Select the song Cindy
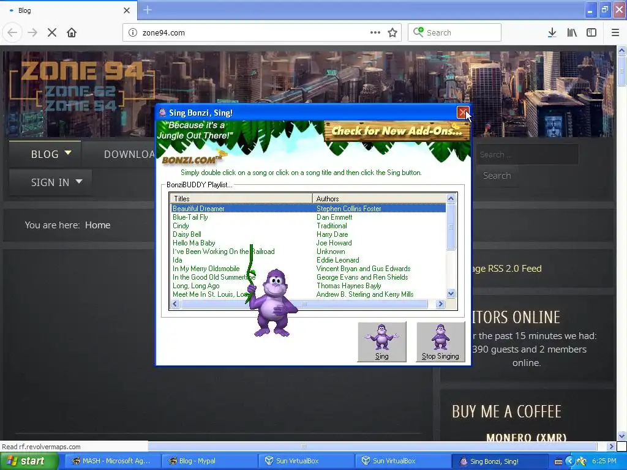The width and height of the screenshot is (627, 470). pyautogui.click(x=181, y=226)
